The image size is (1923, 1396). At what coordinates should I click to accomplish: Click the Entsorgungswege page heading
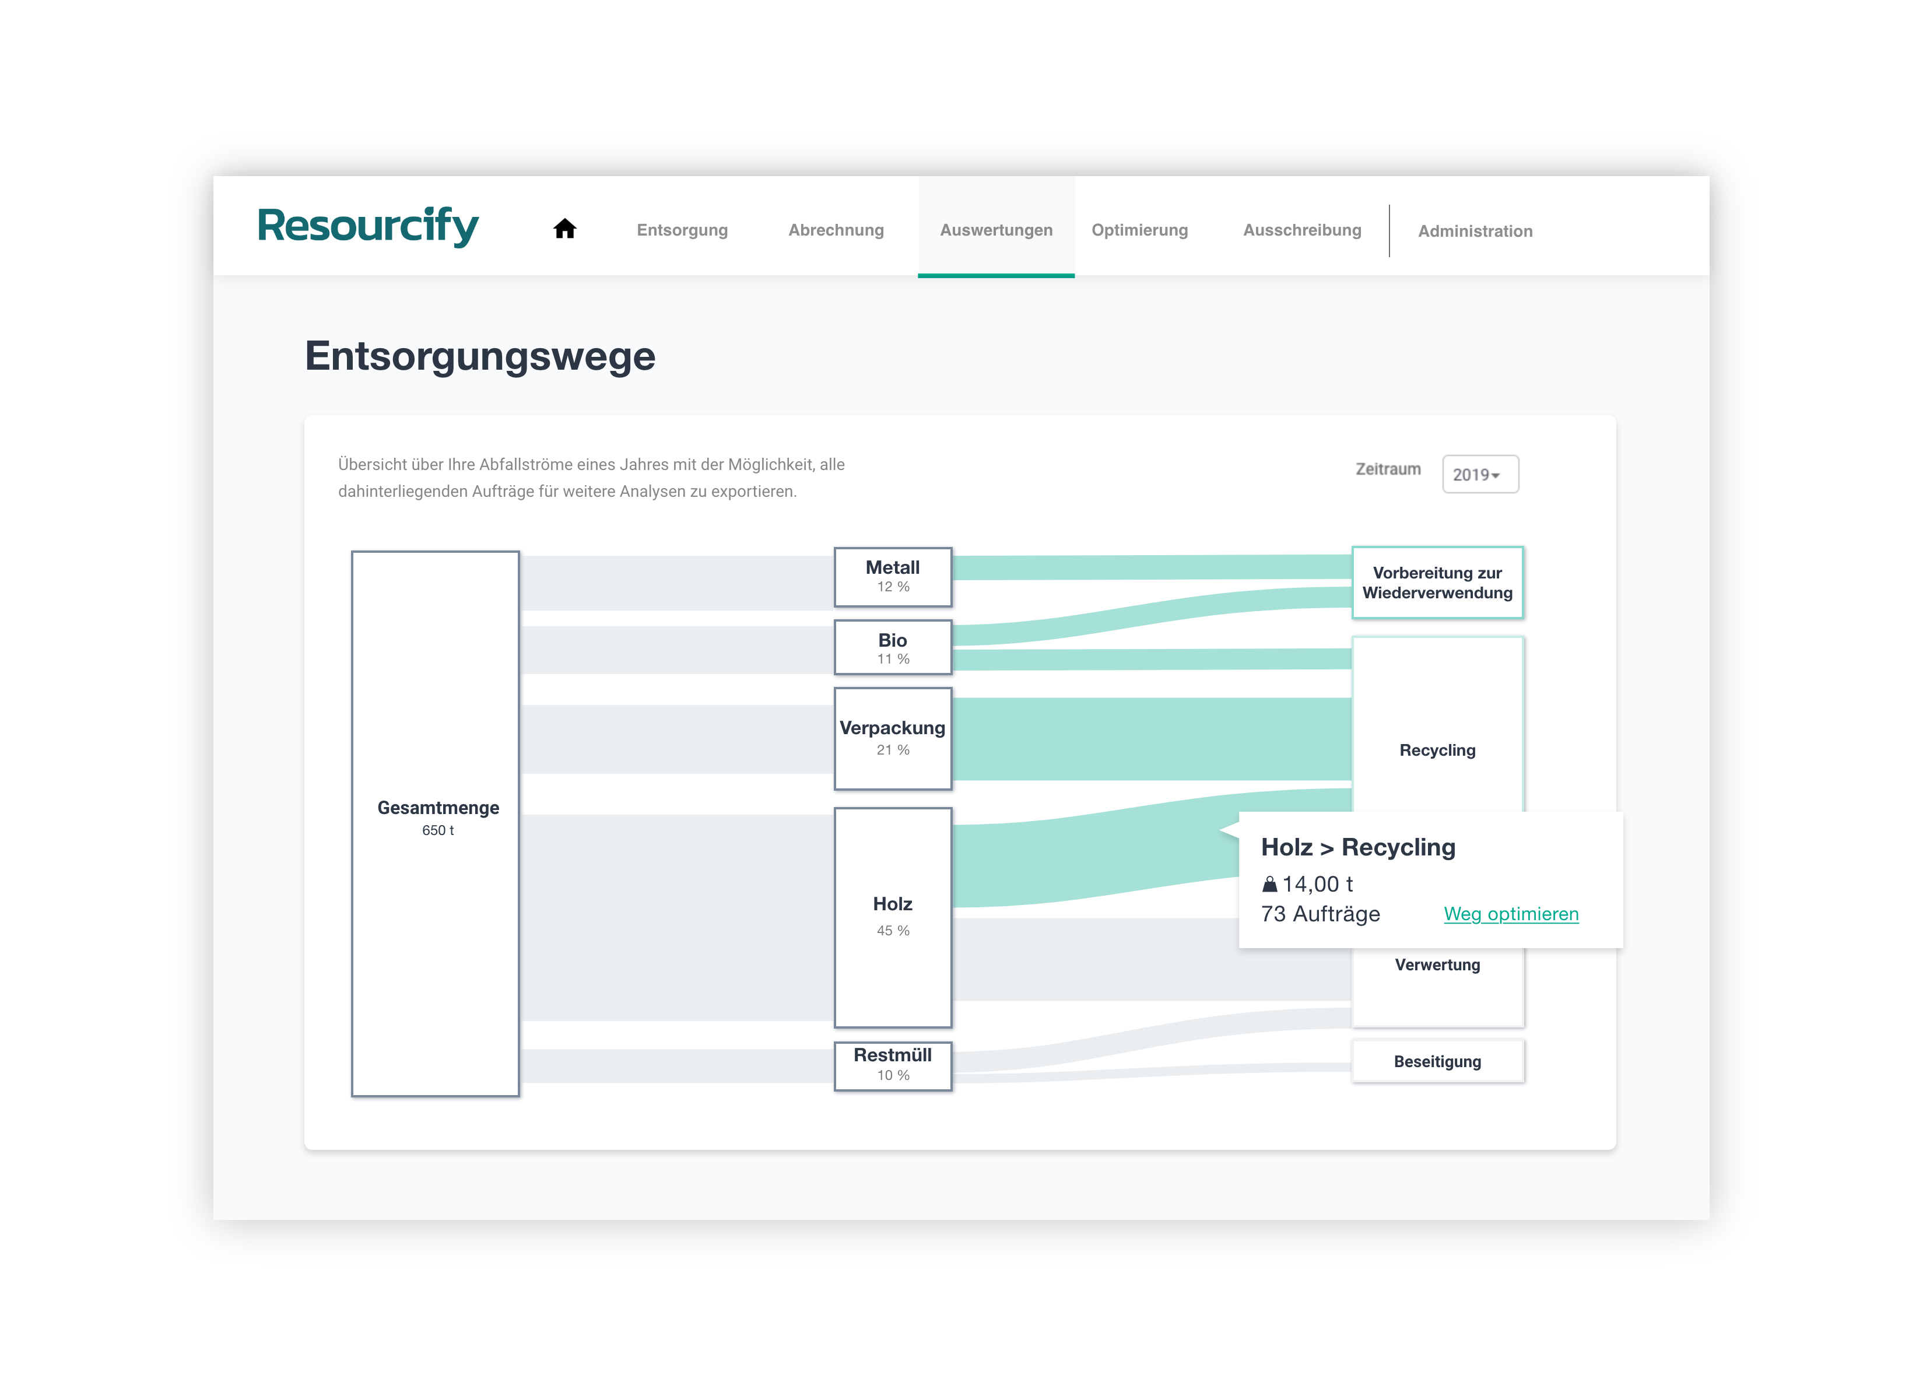coord(480,356)
